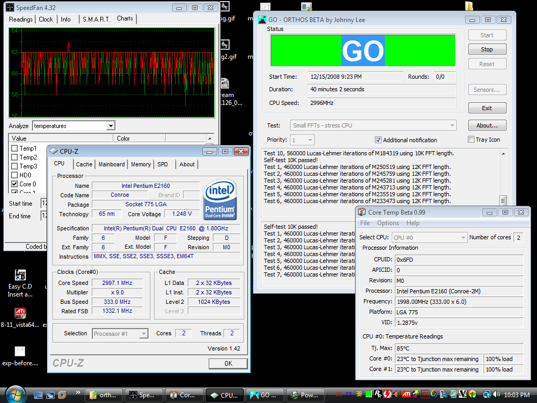
Task: Expand the Priority dropdown in Orthos
Action: tap(309, 140)
